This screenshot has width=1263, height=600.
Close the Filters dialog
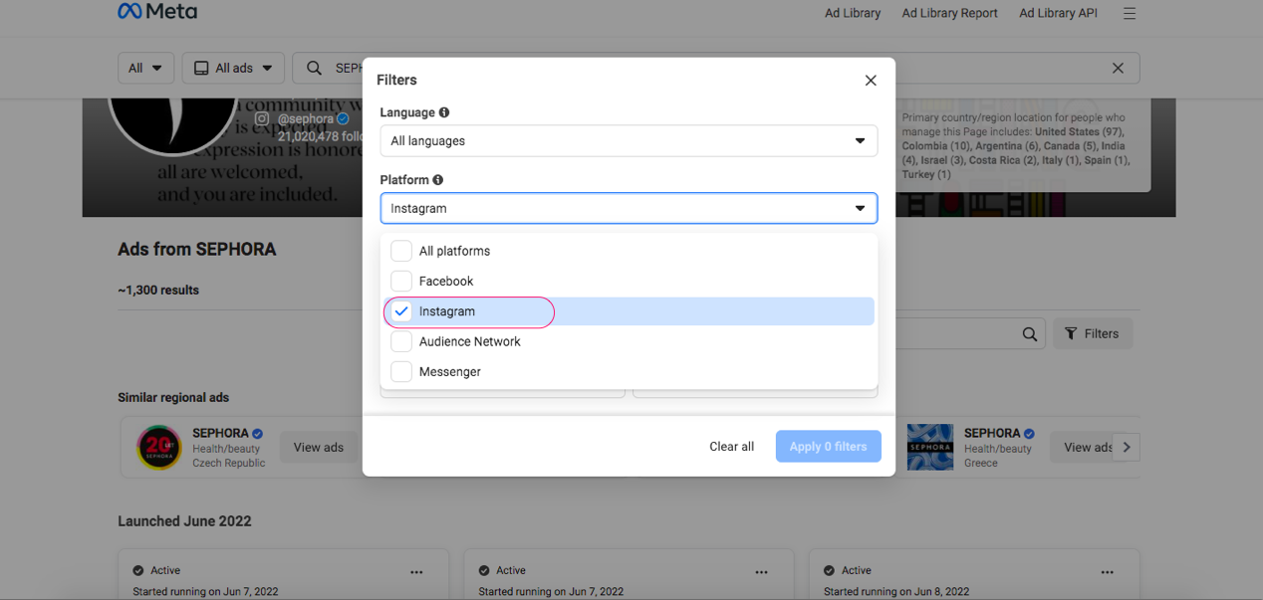coord(871,81)
